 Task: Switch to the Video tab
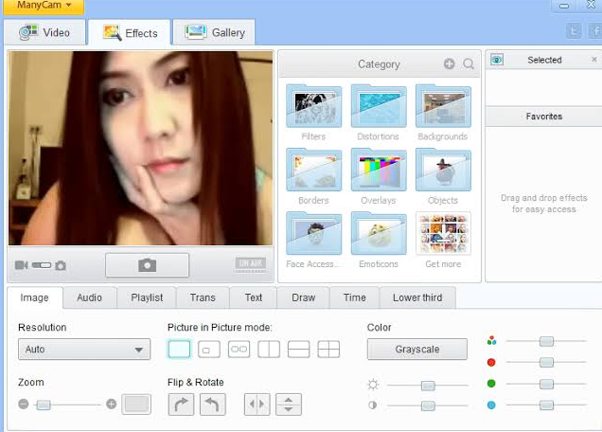(44, 32)
